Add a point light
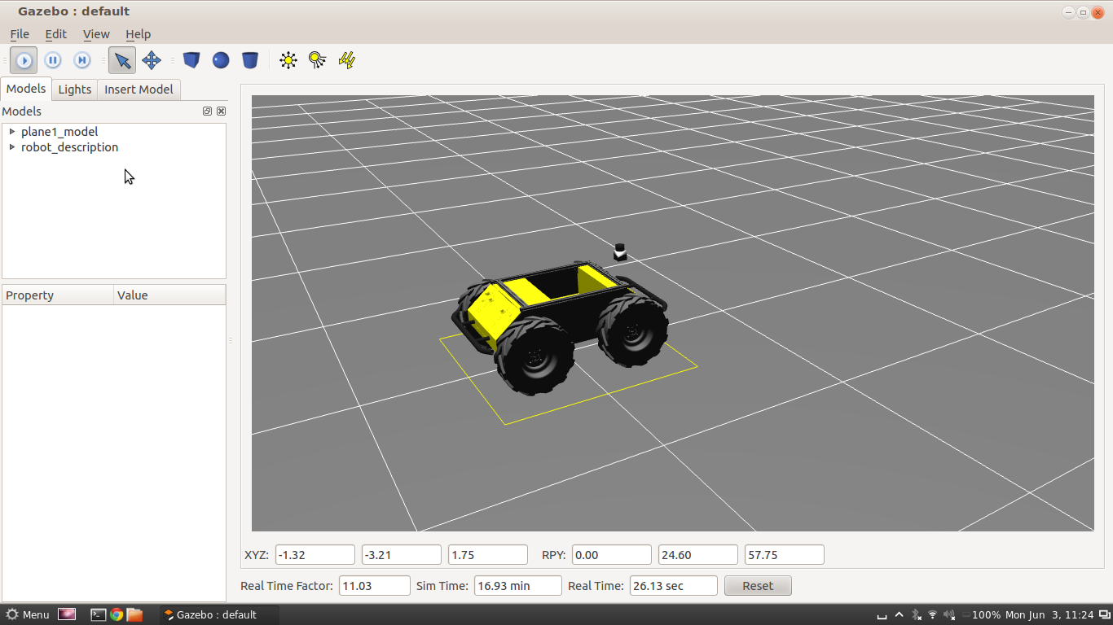This screenshot has height=625, width=1113. point(288,60)
